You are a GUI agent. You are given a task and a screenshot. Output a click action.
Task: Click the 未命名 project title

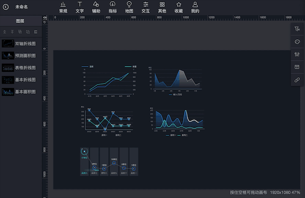(21, 7)
